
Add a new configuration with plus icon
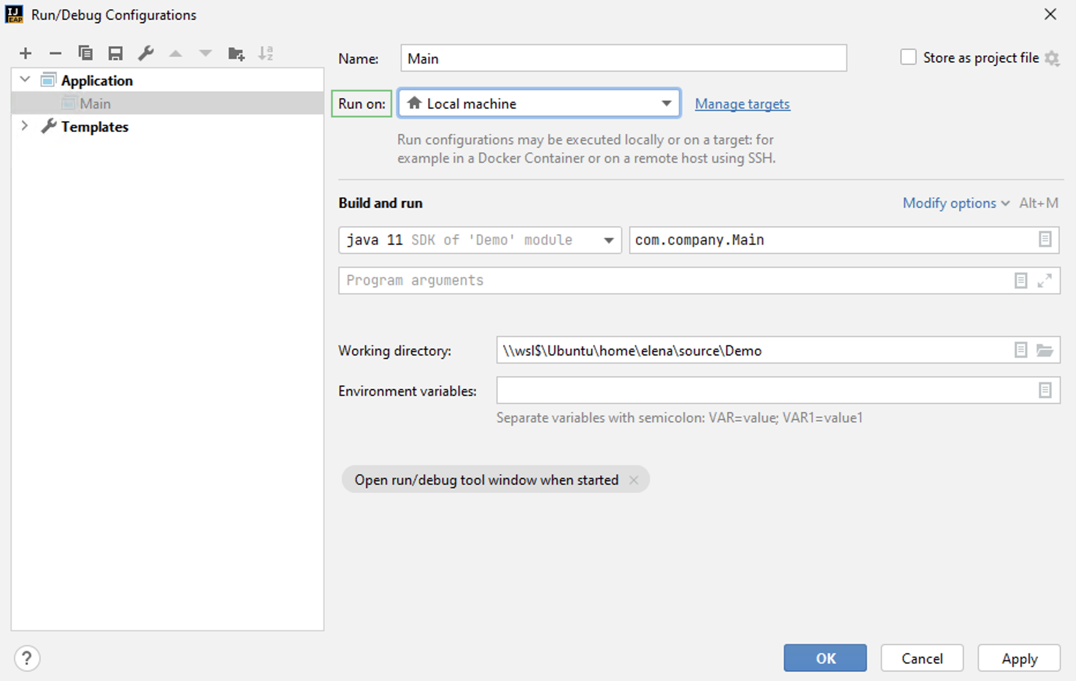click(x=25, y=54)
